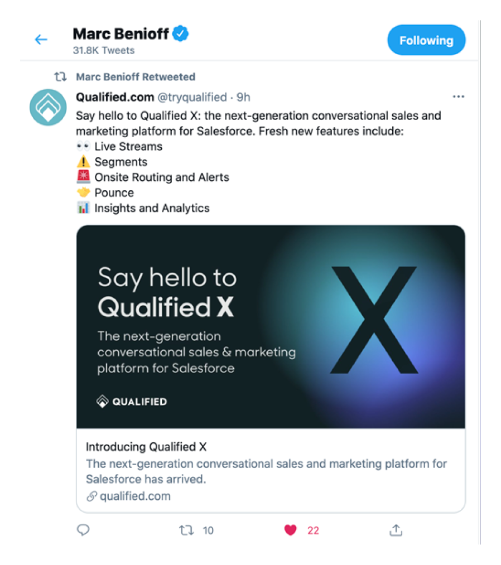Screen dimensions: 501x565
Task: Click Introducing Qualified X card title
Action: point(146,447)
